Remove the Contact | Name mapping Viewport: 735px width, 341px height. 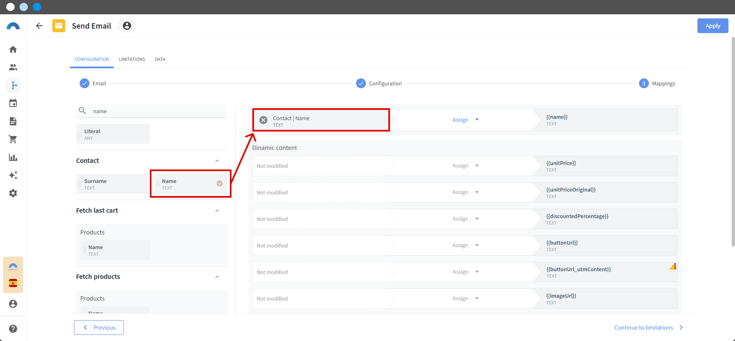[x=264, y=120]
